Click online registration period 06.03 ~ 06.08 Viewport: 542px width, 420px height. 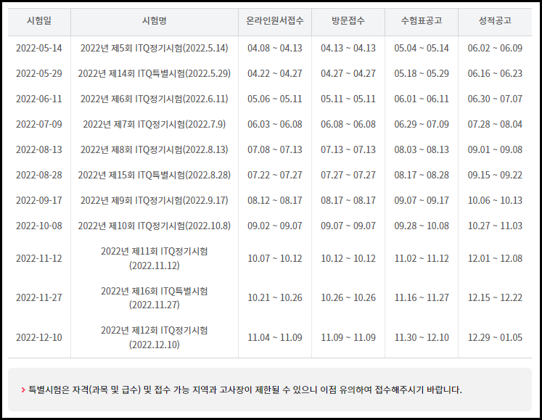coord(275,124)
